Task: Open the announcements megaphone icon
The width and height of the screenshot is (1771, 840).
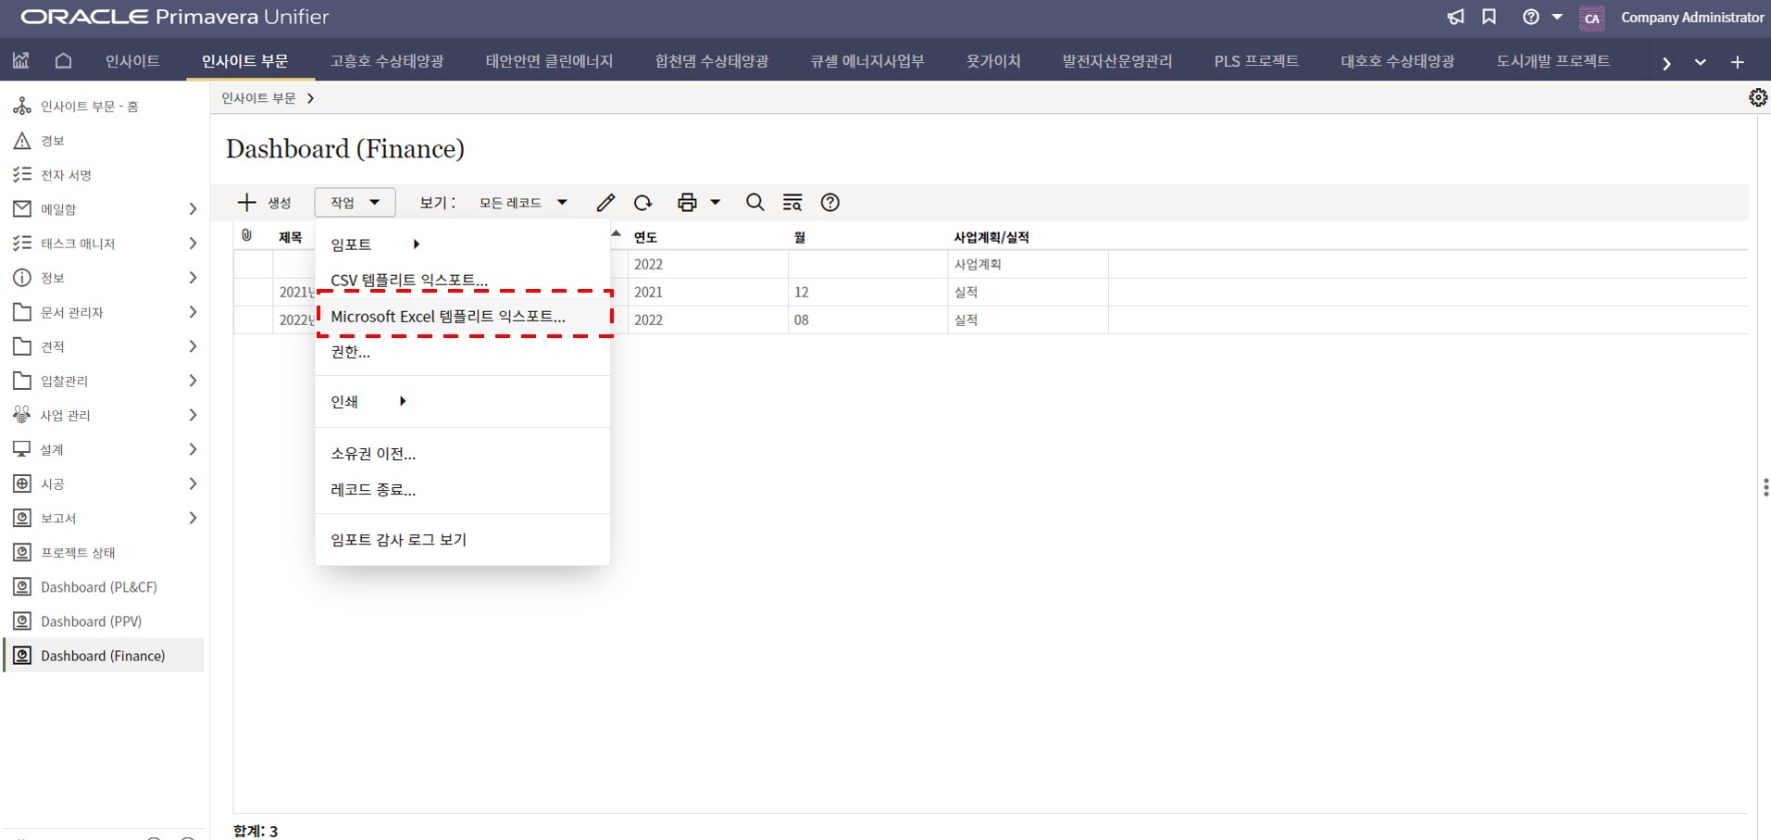Action: pyautogui.click(x=1455, y=18)
